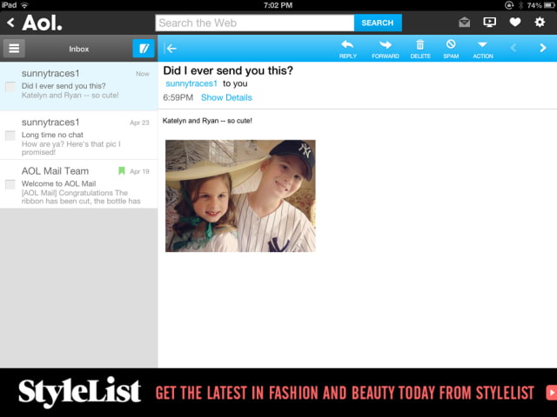
Task: Go to previous message arrow
Action: (x=513, y=48)
